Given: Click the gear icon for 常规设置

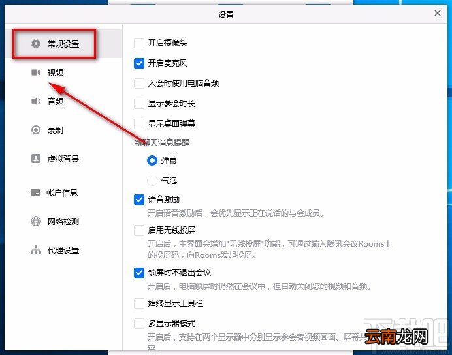Looking at the screenshot, I should coord(36,44).
